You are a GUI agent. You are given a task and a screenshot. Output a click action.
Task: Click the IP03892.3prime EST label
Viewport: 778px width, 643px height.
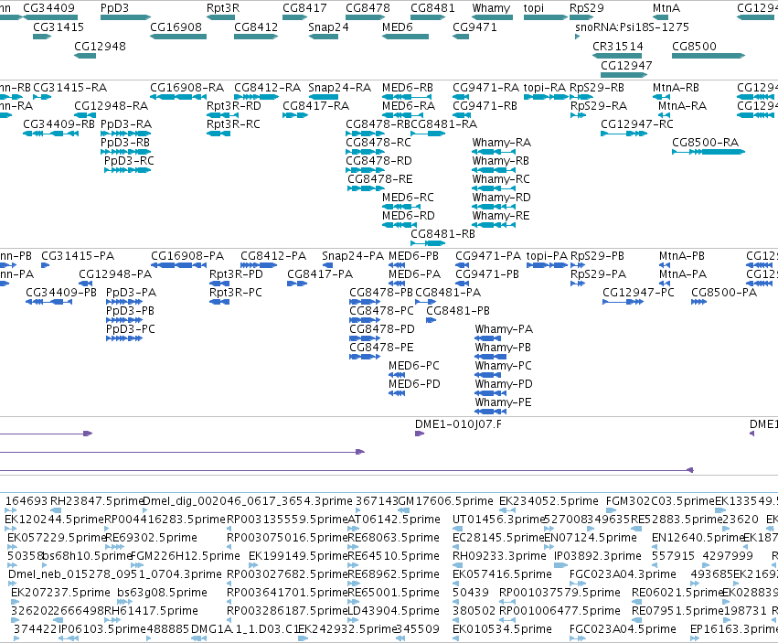coord(598,556)
